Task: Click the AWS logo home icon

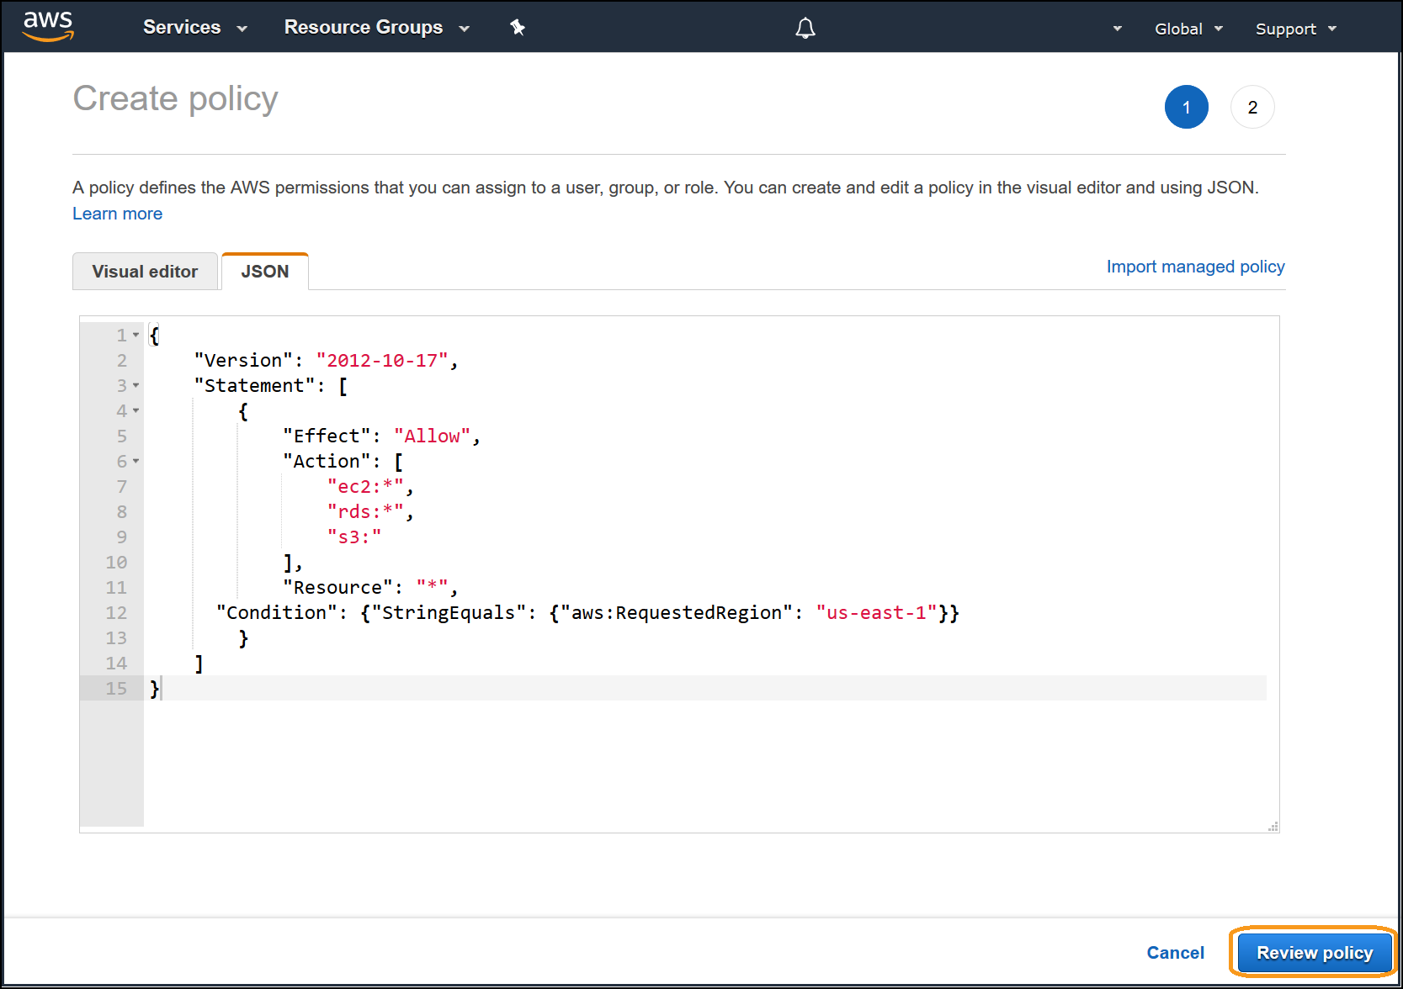Action: [48, 26]
